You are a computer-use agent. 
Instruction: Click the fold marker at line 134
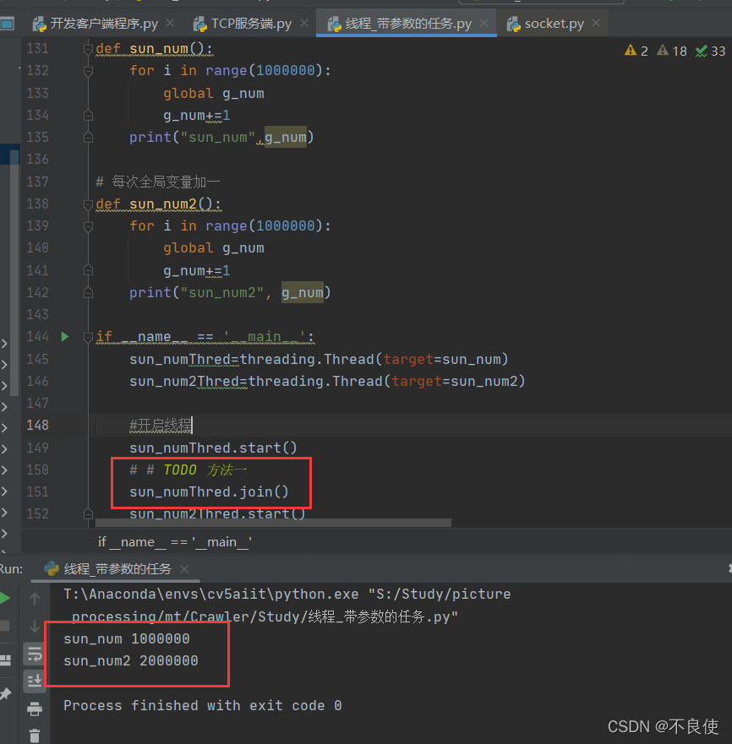click(x=88, y=116)
